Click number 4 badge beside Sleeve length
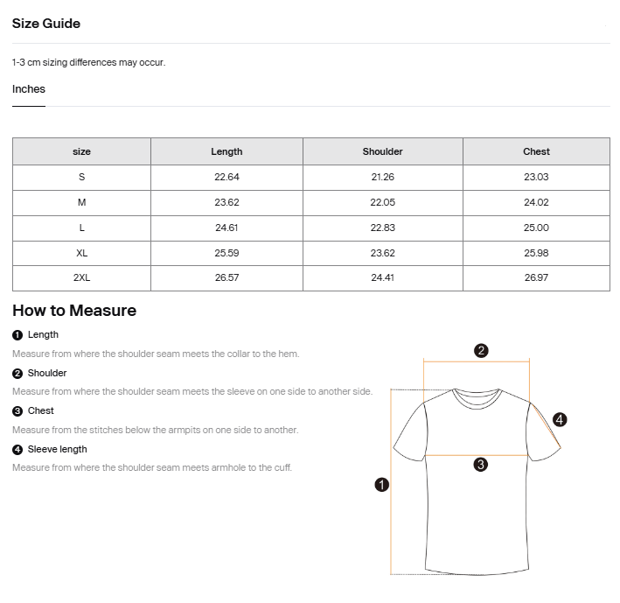 pos(17,450)
